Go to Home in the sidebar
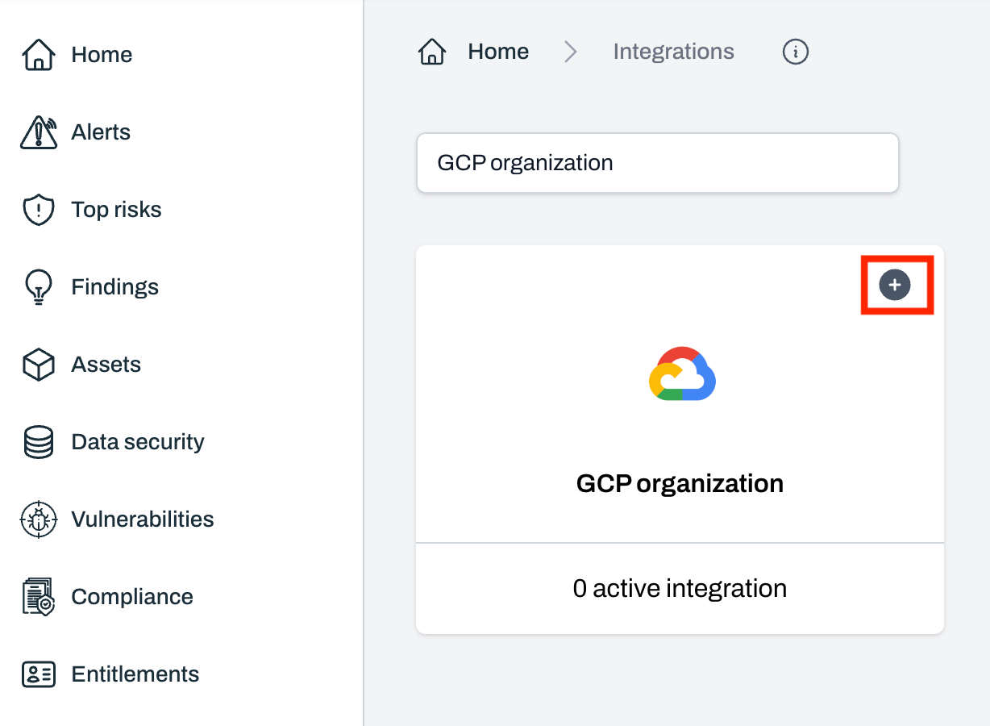The width and height of the screenshot is (990, 726). [102, 55]
